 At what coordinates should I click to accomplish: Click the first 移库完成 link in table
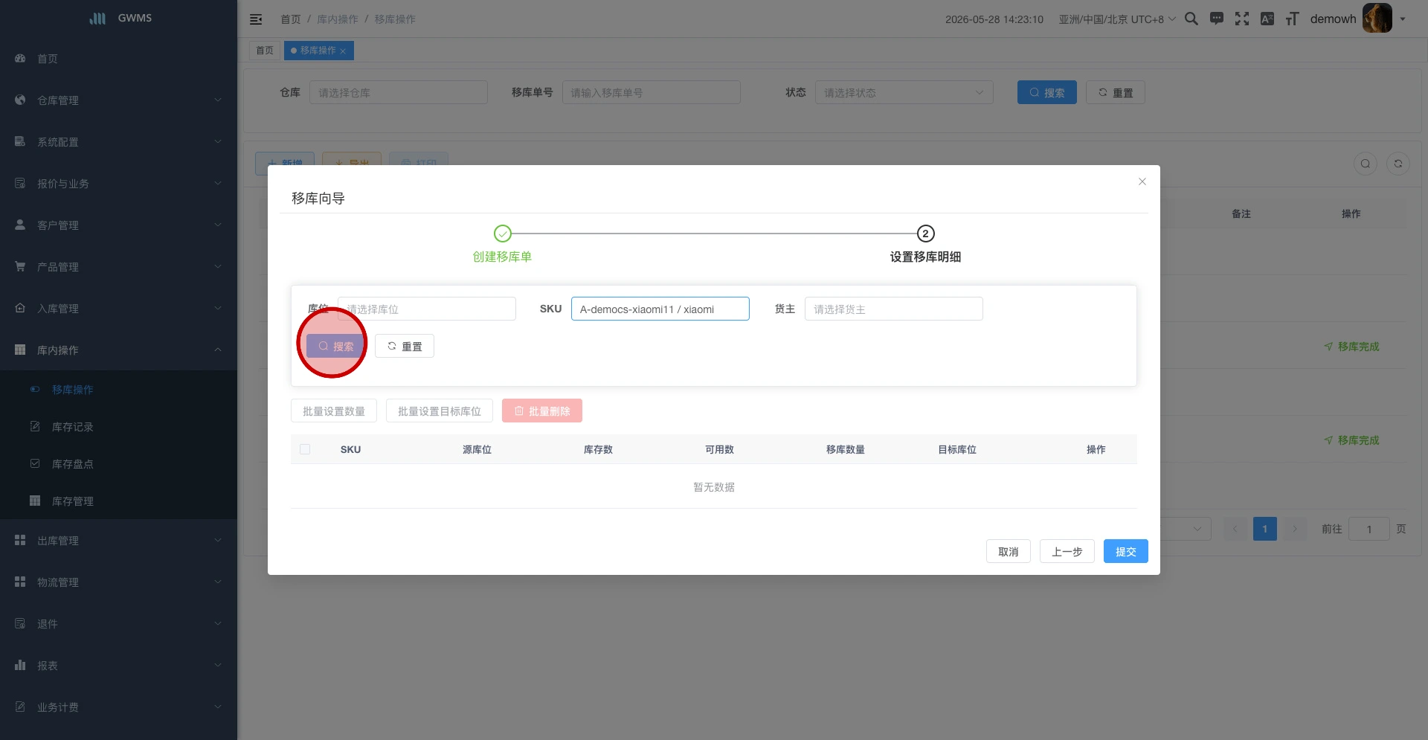(1351, 347)
